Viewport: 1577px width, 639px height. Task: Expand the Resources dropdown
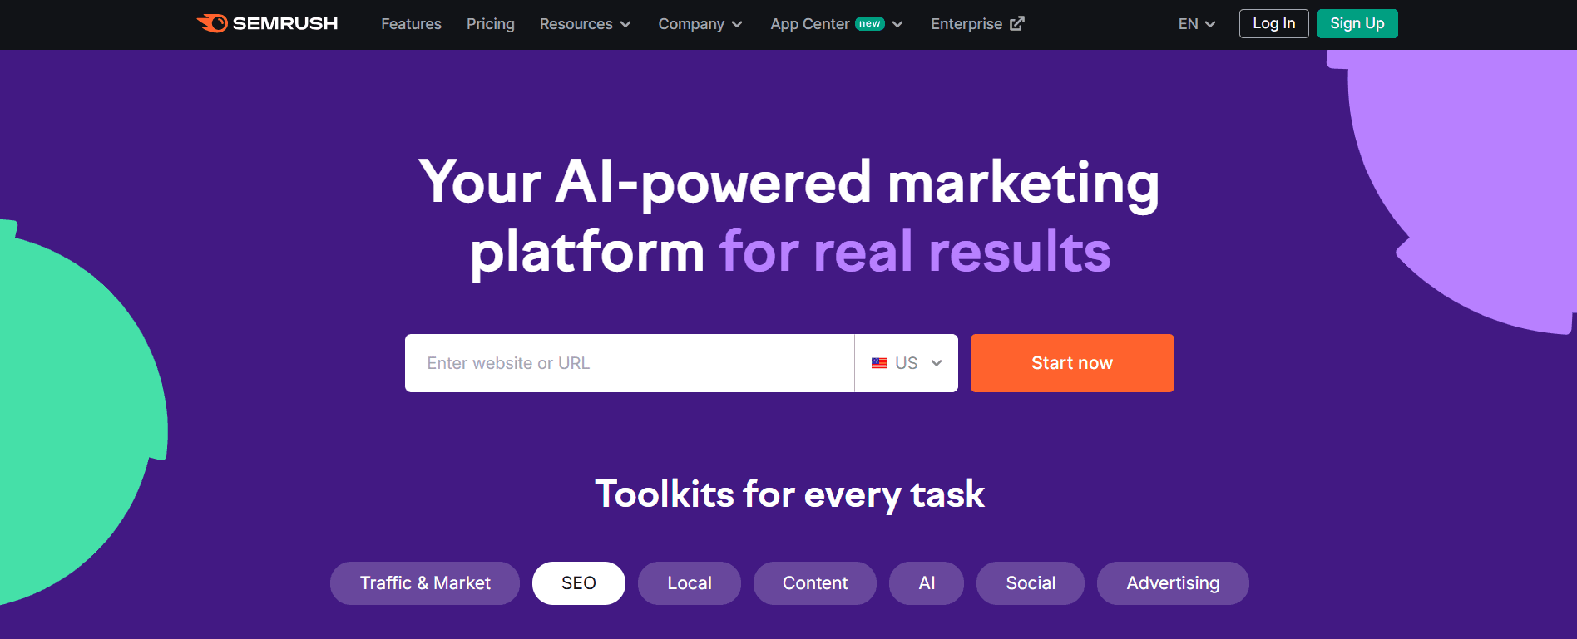click(585, 24)
